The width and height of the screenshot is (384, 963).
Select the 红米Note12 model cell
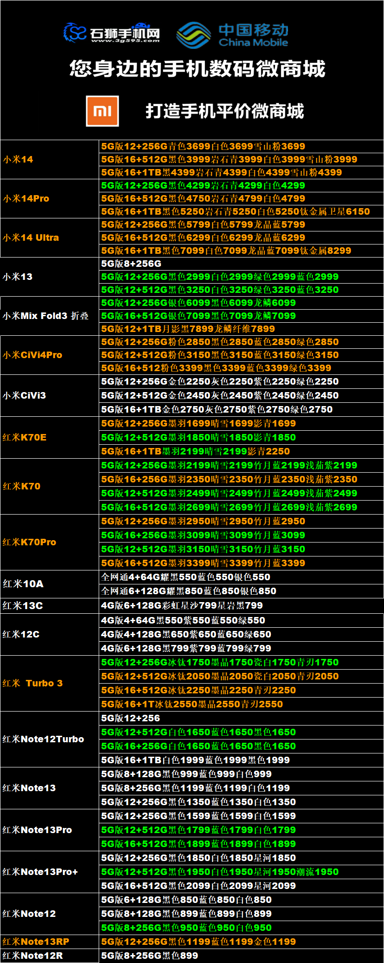click(x=50, y=914)
